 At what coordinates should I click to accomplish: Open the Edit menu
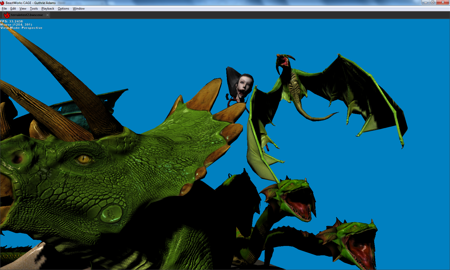13,9
